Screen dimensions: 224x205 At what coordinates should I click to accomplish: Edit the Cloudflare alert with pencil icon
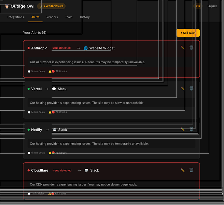[183, 170]
